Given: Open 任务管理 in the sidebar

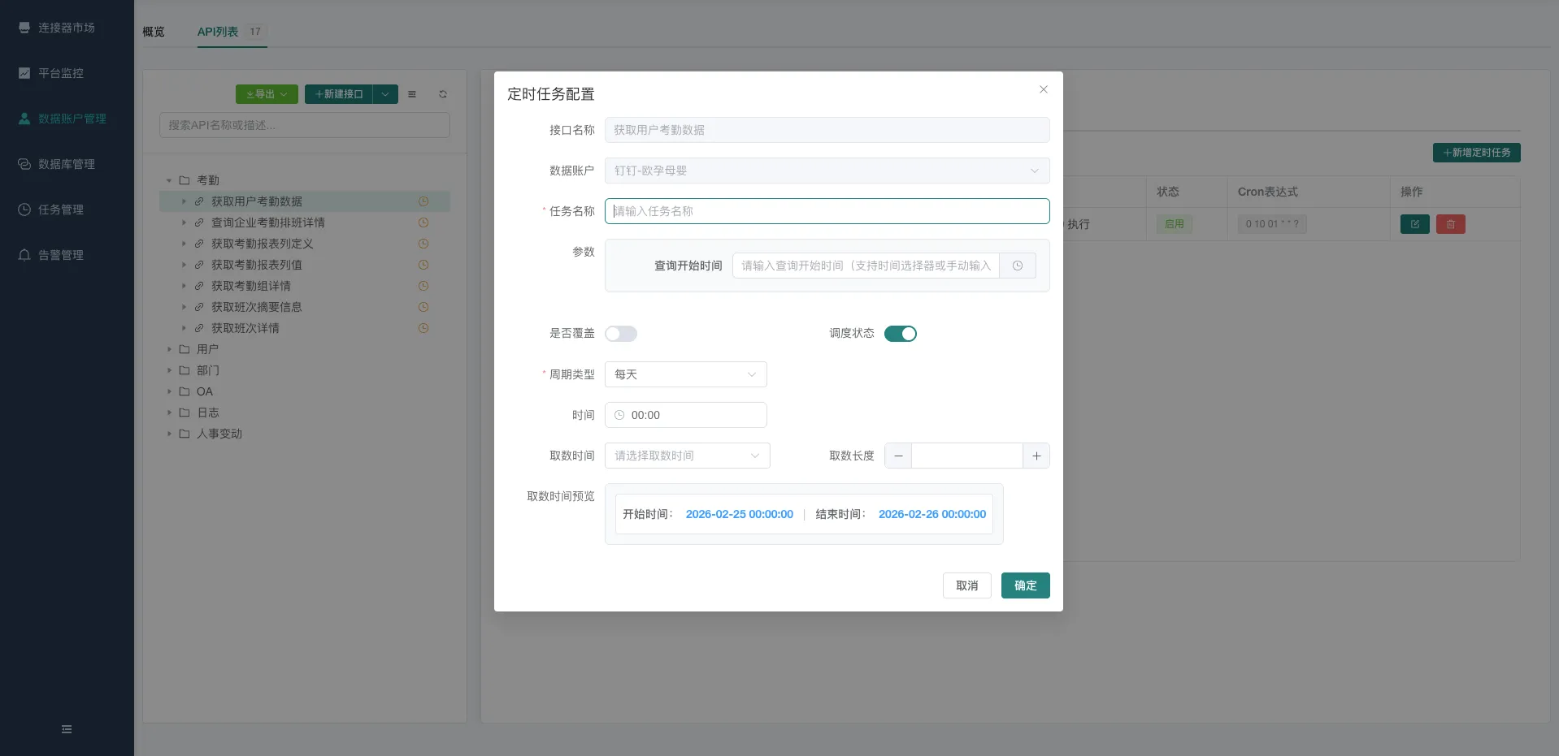Looking at the screenshot, I should (61, 210).
